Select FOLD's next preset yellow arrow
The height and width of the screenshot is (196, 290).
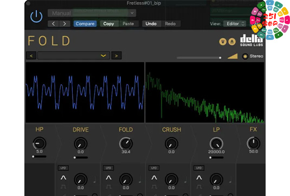(117, 56)
